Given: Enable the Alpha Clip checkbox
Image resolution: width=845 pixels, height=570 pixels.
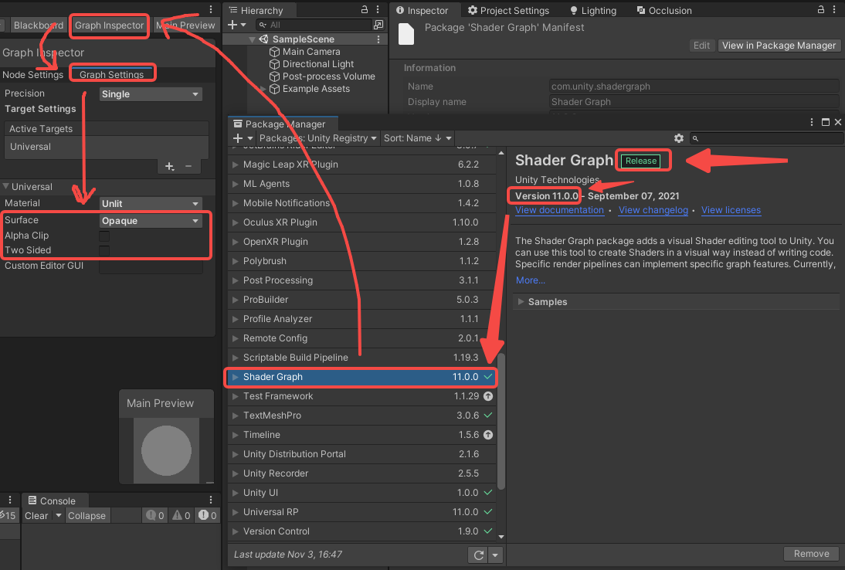Looking at the screenshot, I should (104, 235).
